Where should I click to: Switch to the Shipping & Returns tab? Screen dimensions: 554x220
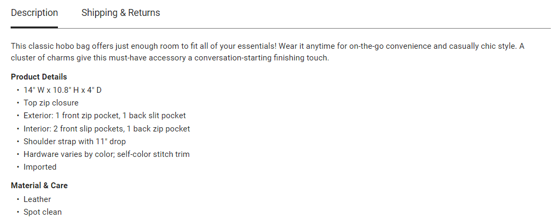point(121,13)
